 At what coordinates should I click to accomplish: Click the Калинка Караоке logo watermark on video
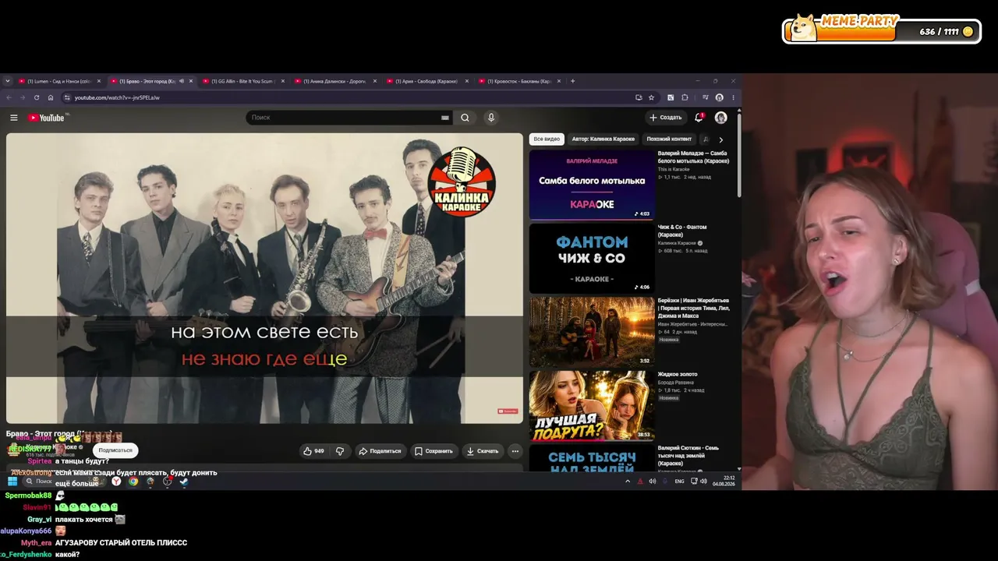tap(462, 181)
